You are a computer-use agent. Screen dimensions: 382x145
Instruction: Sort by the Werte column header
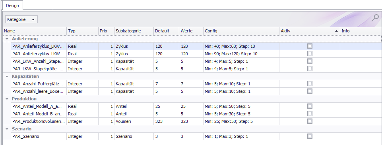click(191, 31)
